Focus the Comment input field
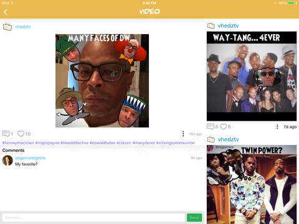This screenshot has height=224, width=299. pyautogui.click(x=93, y=217)
